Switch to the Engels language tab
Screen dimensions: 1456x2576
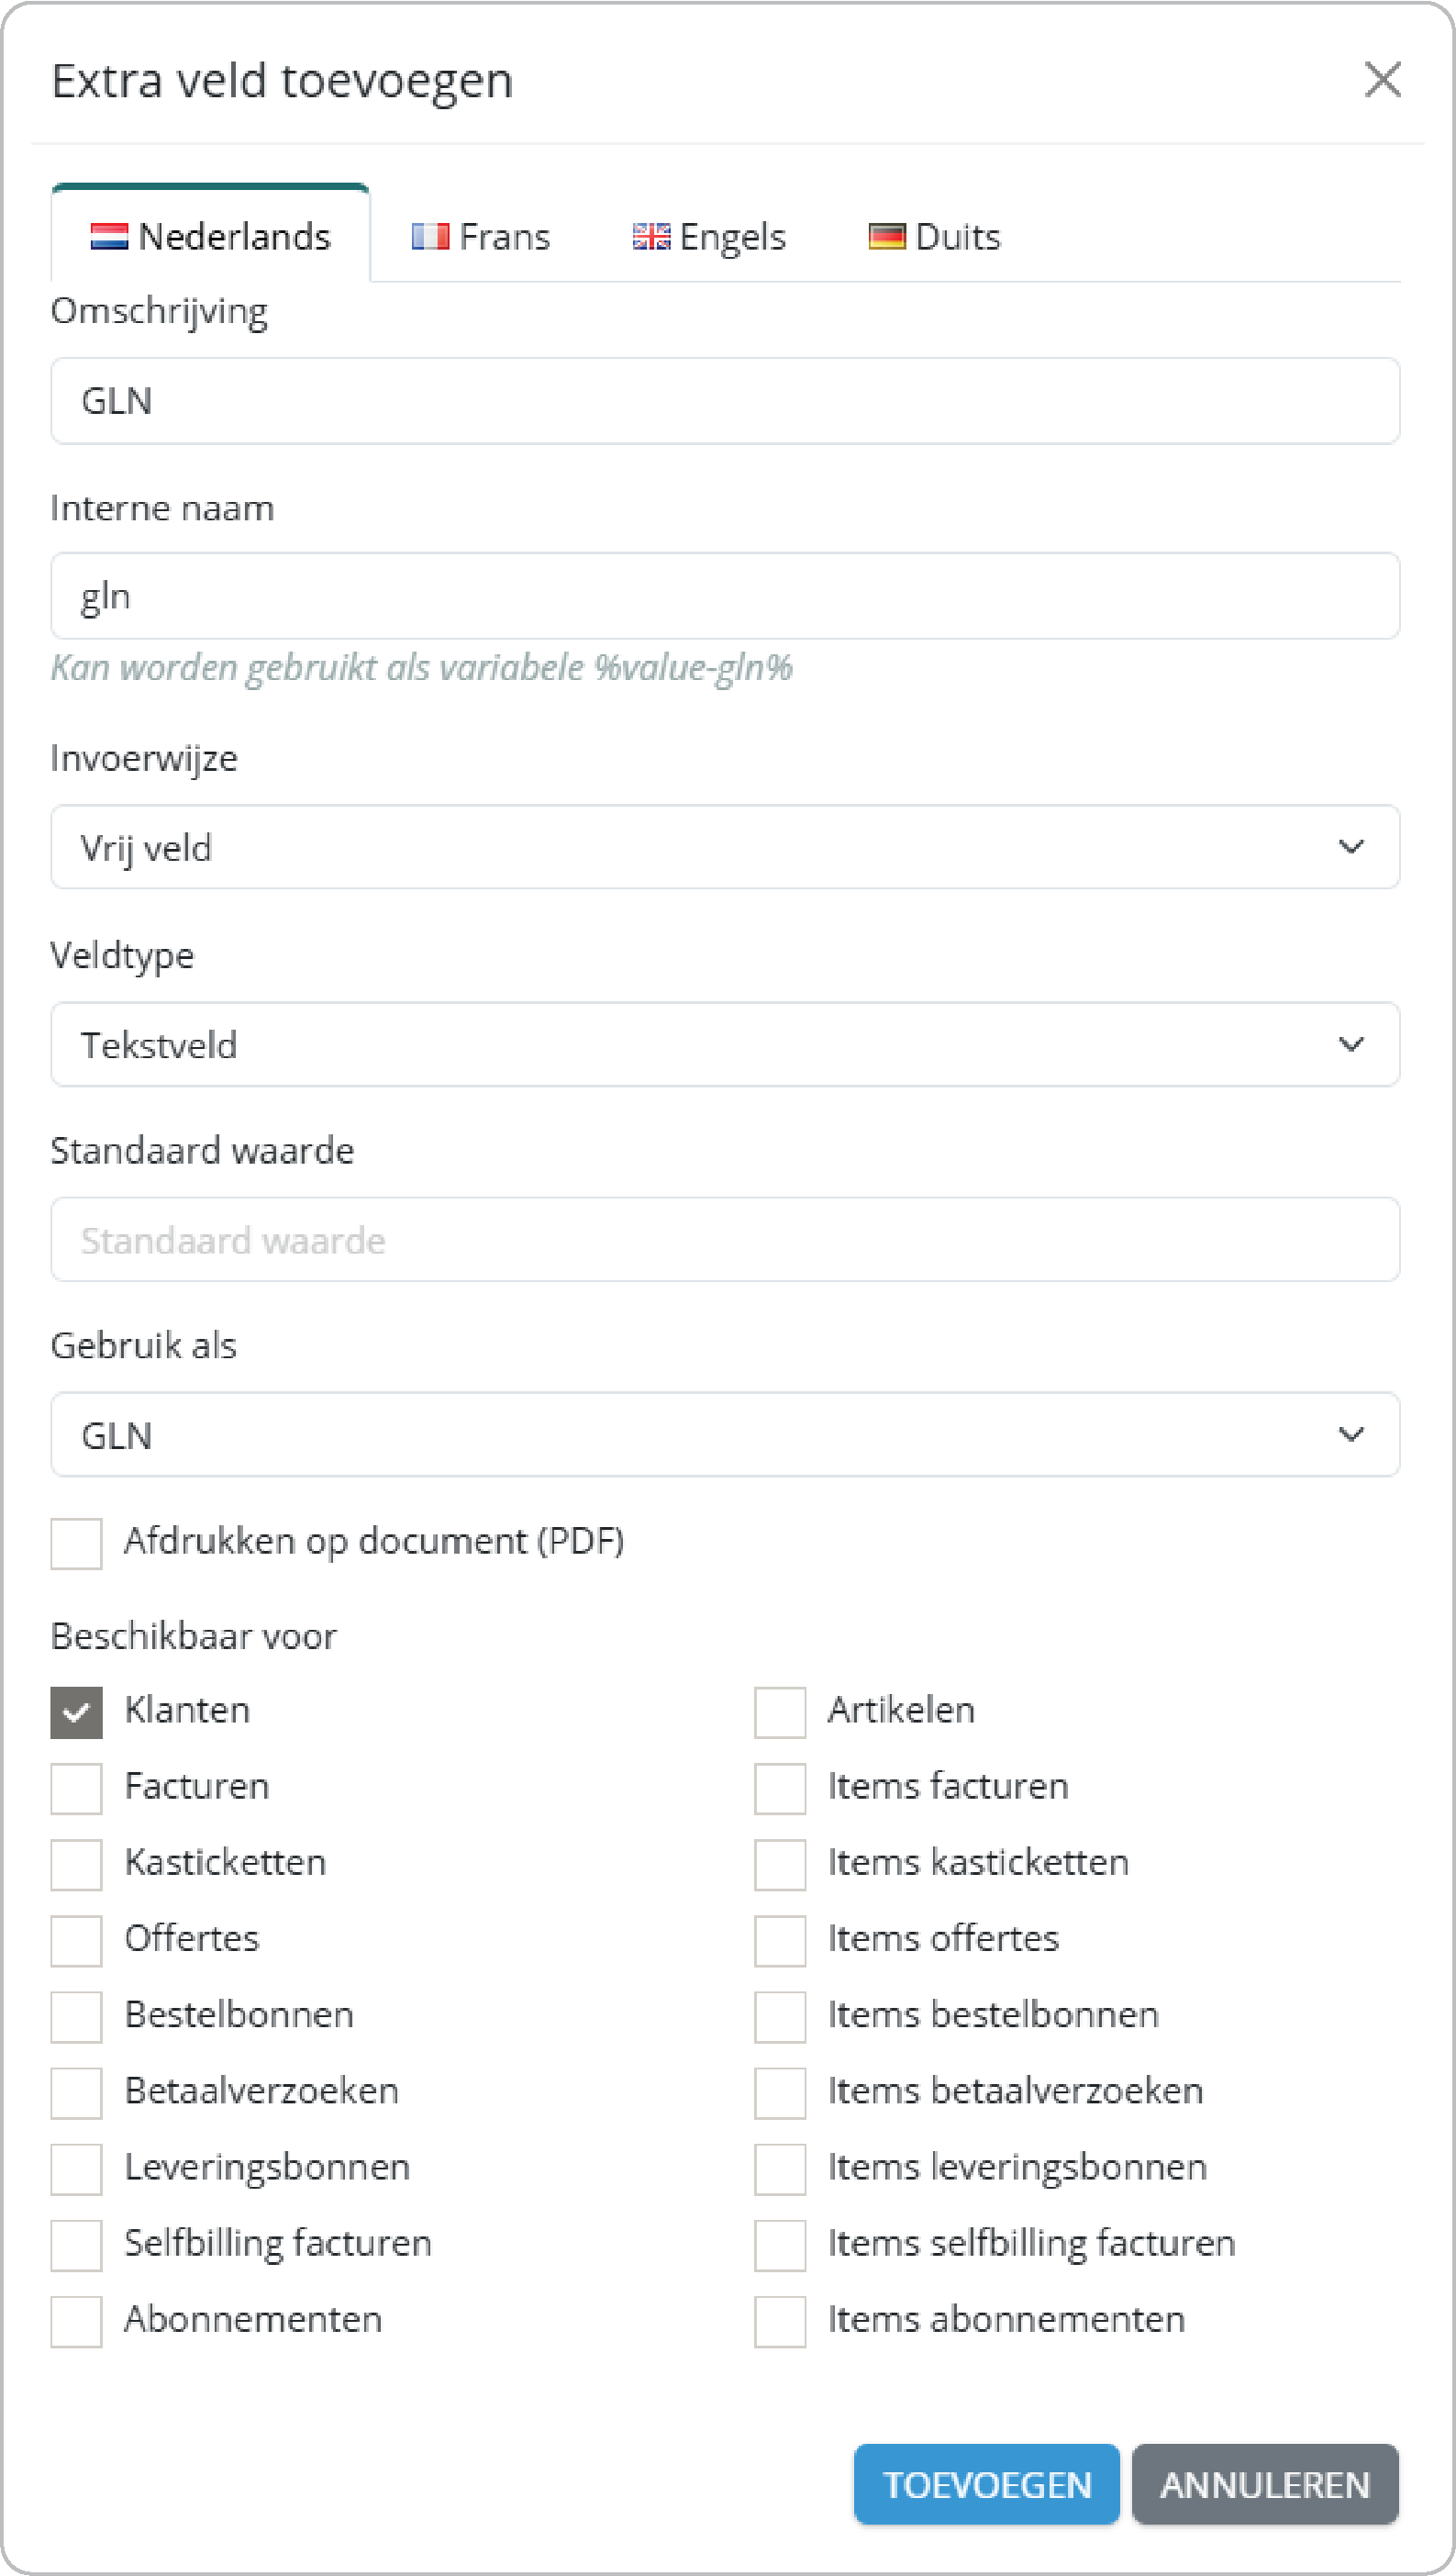coord(709,237)
